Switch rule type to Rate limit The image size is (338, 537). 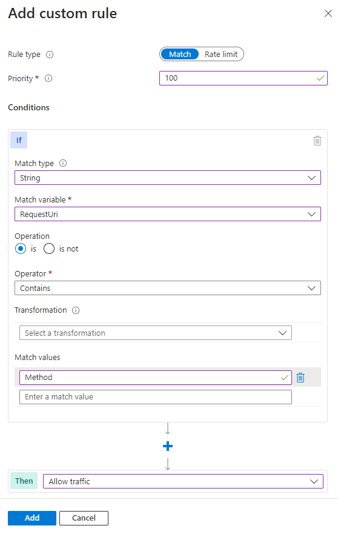(x=221, y=54)
